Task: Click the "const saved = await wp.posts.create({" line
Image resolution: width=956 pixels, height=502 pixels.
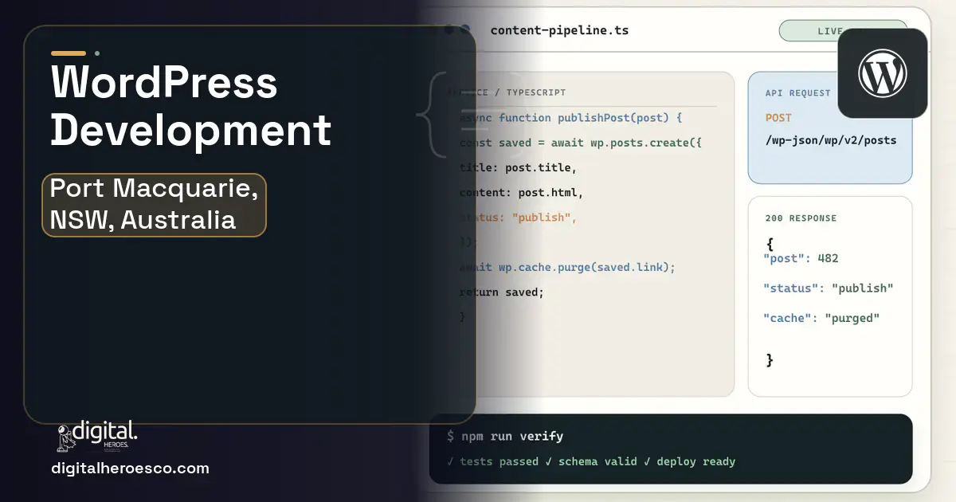Action: (x=580, y=143)
